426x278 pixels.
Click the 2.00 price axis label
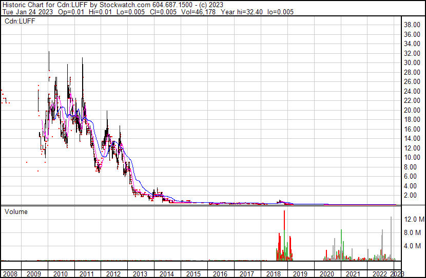411,196
